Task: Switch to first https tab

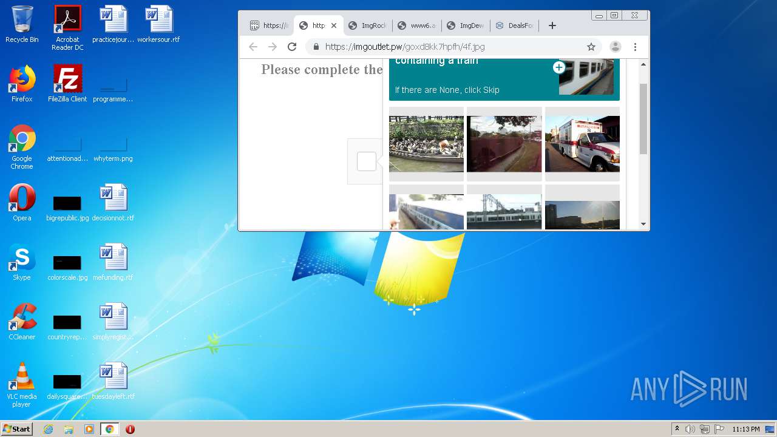Action: 269,25
